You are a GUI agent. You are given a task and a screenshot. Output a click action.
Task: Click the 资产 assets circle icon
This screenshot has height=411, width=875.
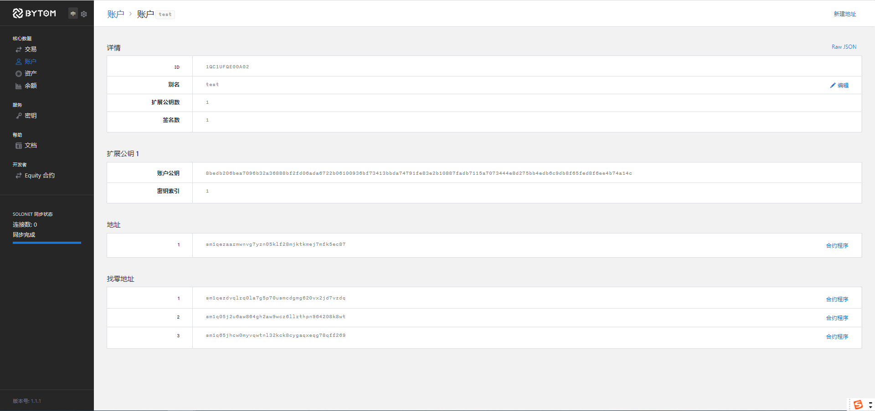(19, 73)
